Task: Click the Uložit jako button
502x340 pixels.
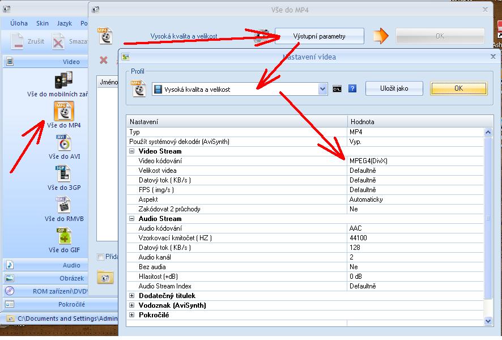Action: [394, 88]
